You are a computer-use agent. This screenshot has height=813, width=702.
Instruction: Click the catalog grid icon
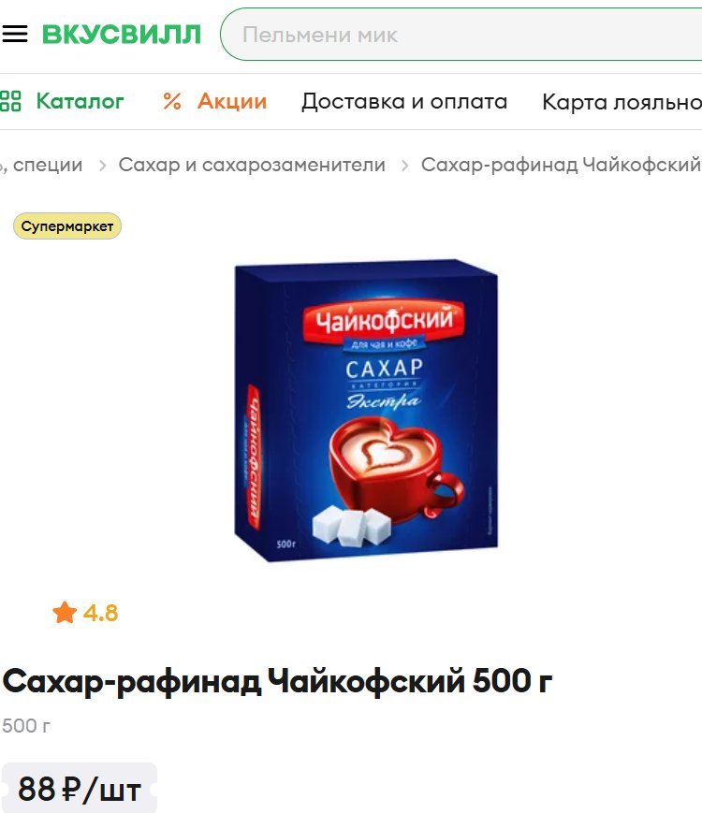(10, 101)
